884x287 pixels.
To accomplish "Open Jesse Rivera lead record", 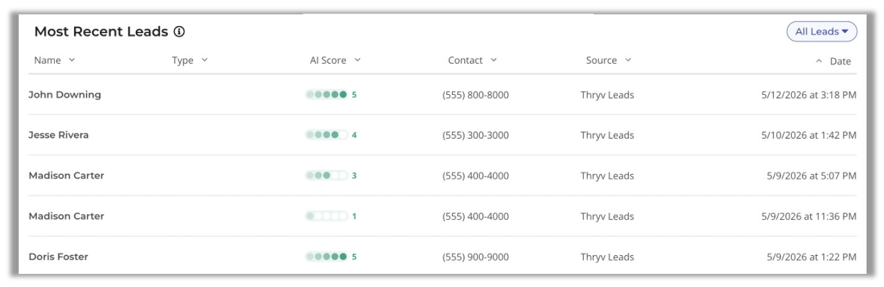I will pyautogui.click(x=59, y=135).
